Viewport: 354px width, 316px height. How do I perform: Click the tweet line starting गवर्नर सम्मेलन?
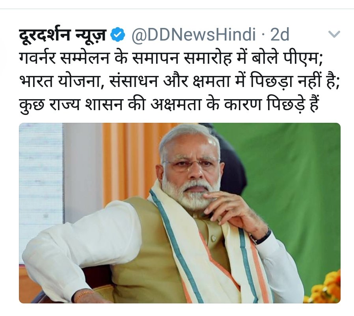pos(171,58)
